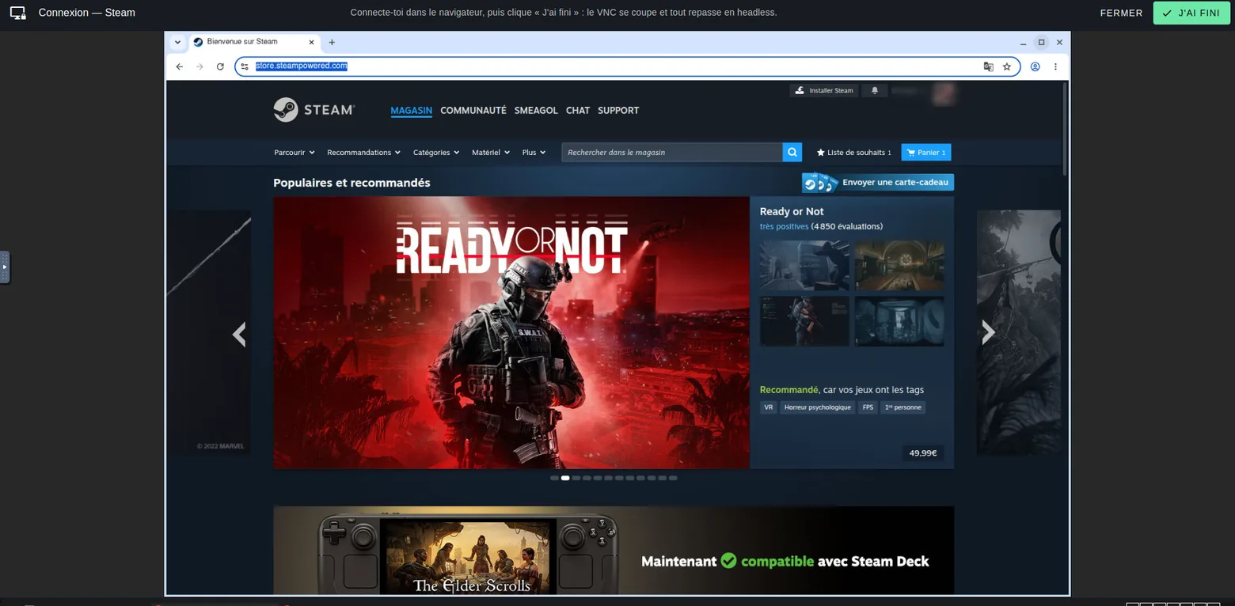
Task: Expand the Recommandations dropdown
Action: pos(363,153)
